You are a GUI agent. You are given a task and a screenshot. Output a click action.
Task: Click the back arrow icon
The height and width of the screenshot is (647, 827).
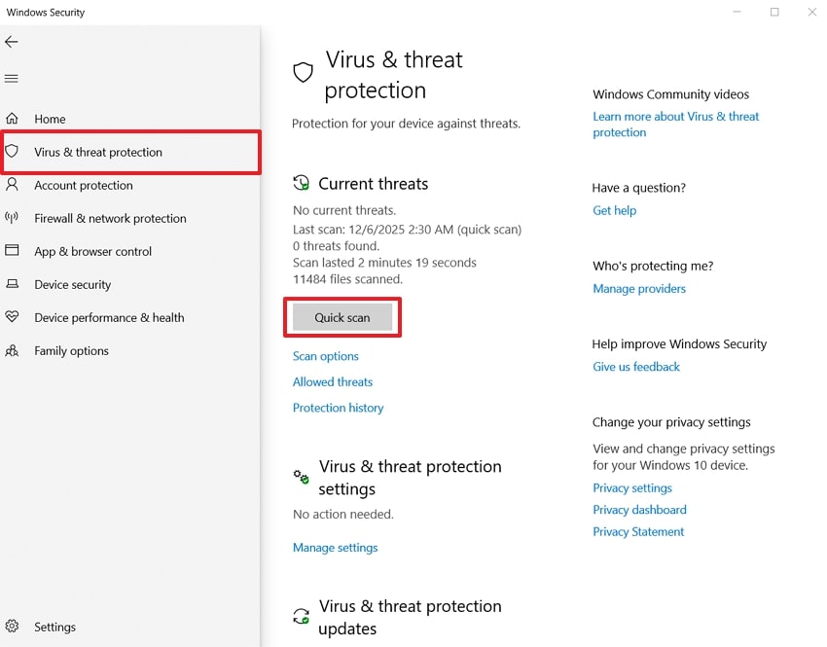coord(12,42)
